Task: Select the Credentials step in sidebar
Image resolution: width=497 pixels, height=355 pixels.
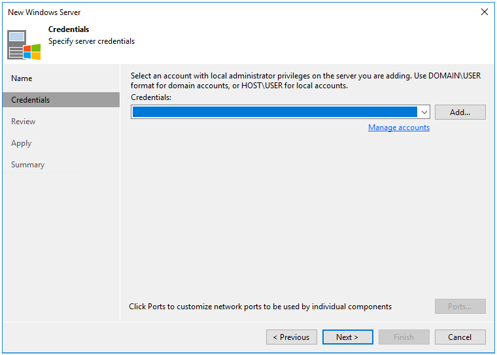Action: click(31, 100)
